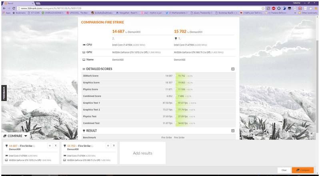
Task: Click the NVIDIA GeForce GTX 980 Ti table cell
Action: click(x=198, y=52)
